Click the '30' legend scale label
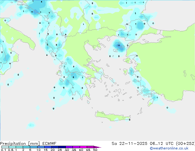The height and width of the screenshot is (151, 195). click(67, 150)
